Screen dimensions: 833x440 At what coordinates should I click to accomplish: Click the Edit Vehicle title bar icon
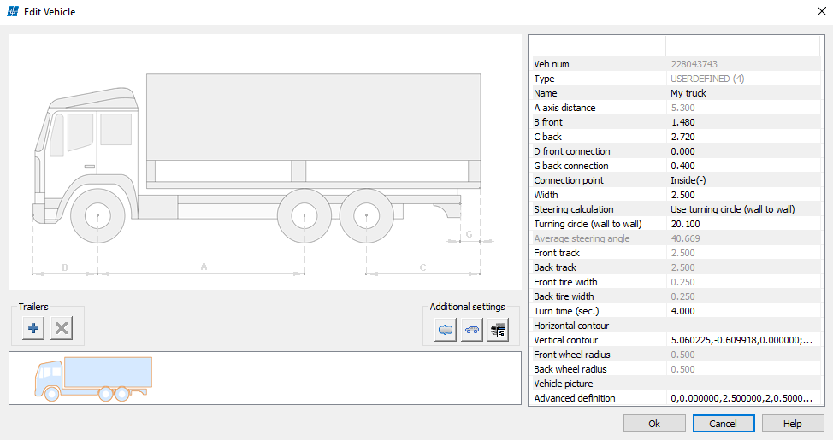pos(13,12)
